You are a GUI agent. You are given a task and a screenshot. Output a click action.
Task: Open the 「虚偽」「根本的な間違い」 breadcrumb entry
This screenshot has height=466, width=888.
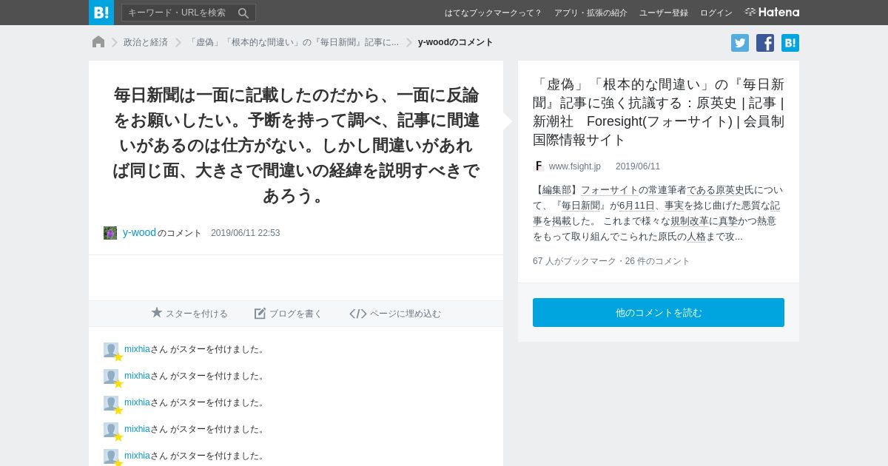[x=293, y=42]
